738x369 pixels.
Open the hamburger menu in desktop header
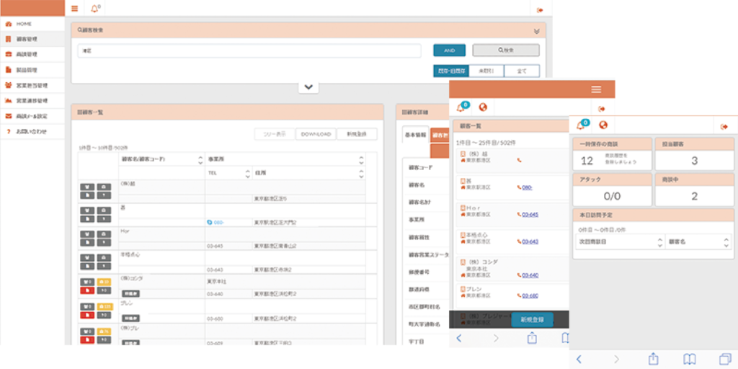75,9
